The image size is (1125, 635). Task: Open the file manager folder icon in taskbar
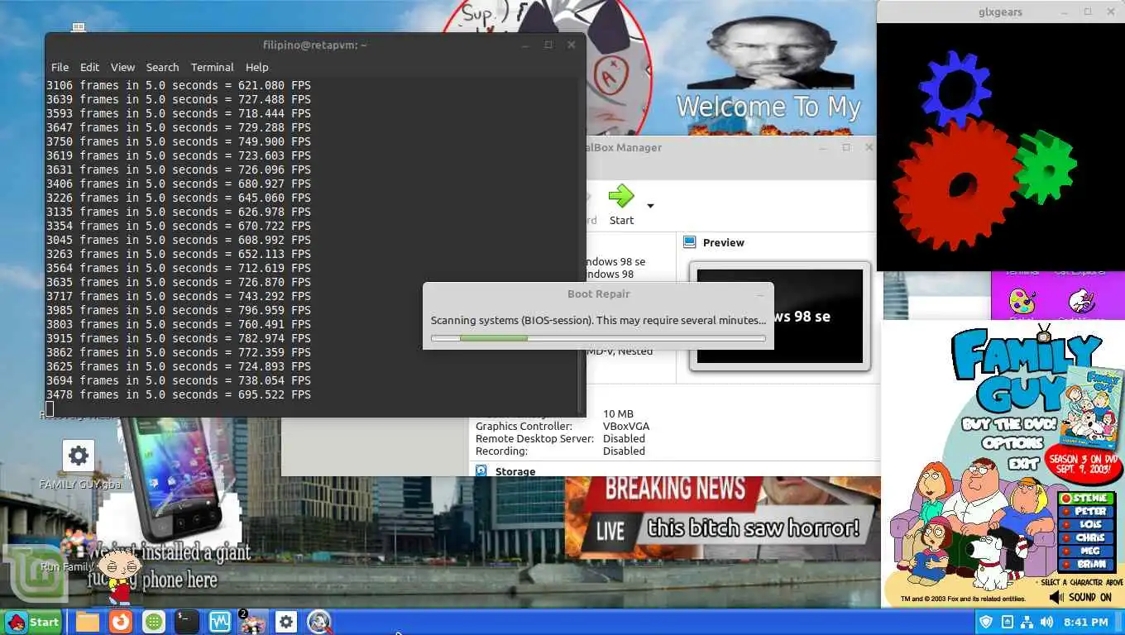[x=88, y=622]
